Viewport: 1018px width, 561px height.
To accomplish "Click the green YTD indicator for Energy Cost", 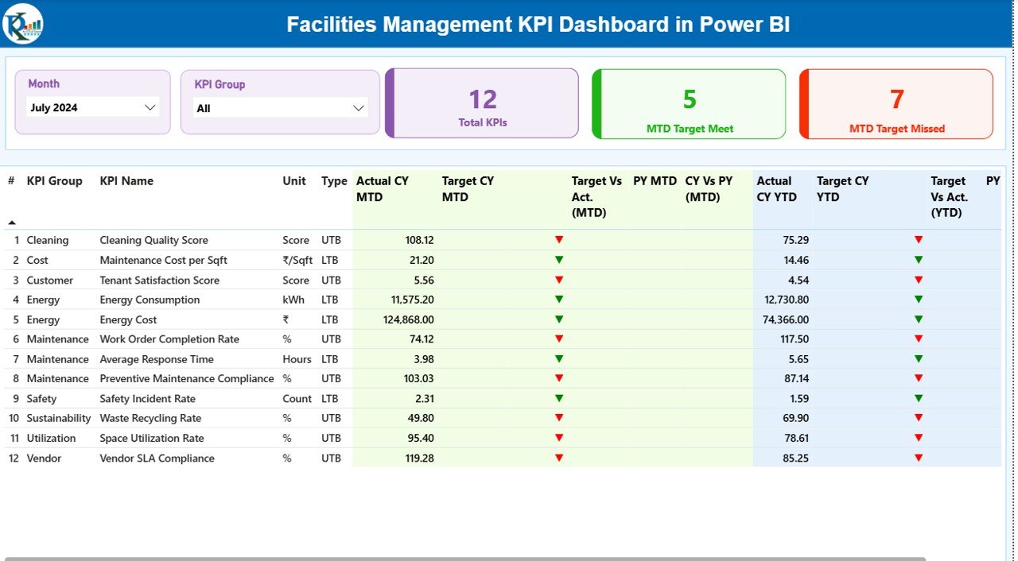I will 919,319.
